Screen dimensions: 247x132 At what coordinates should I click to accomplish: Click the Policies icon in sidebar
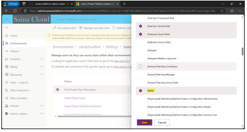7,106
